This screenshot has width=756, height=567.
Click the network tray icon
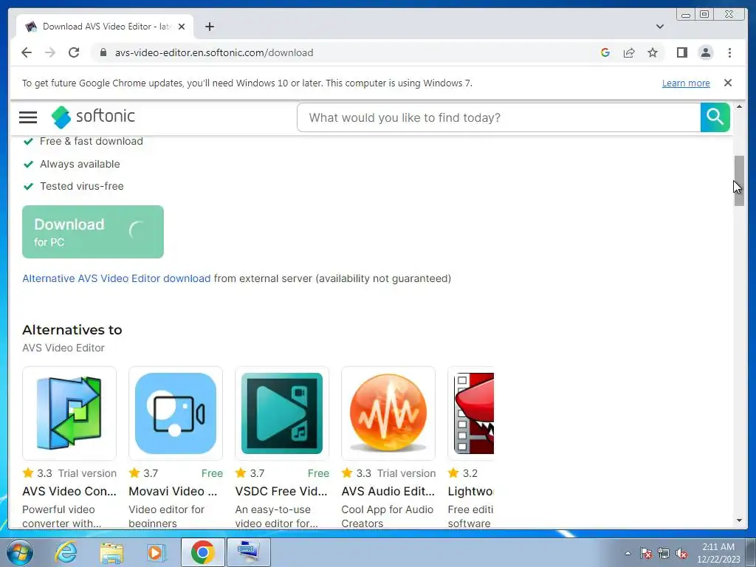point(664,553)
